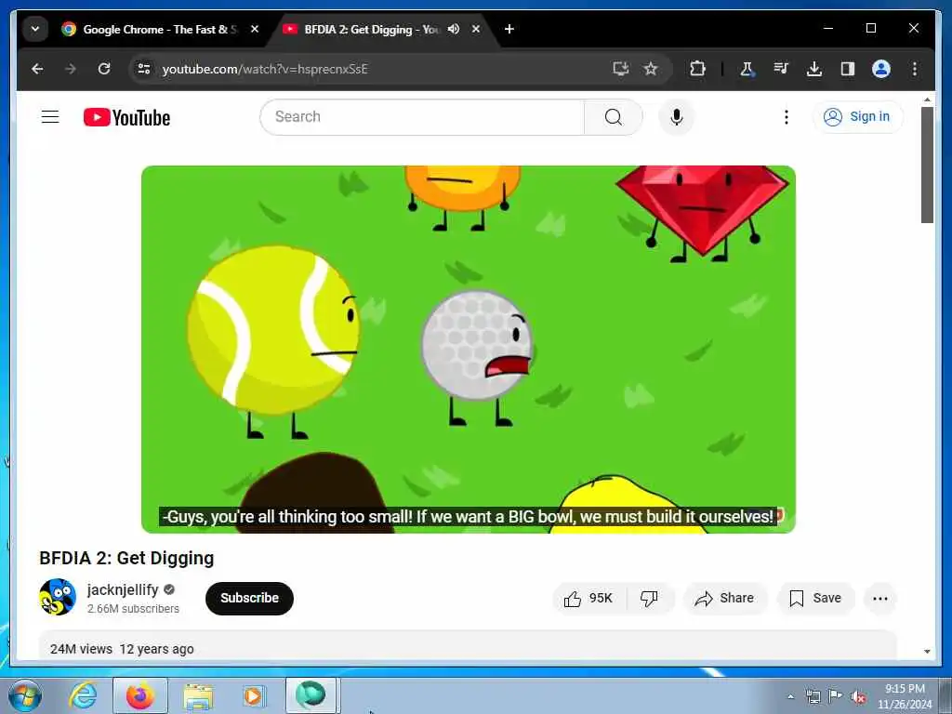Viewport: 952px width, 714px height.
Task: Reload the current page
Action: tap(104, 69)
